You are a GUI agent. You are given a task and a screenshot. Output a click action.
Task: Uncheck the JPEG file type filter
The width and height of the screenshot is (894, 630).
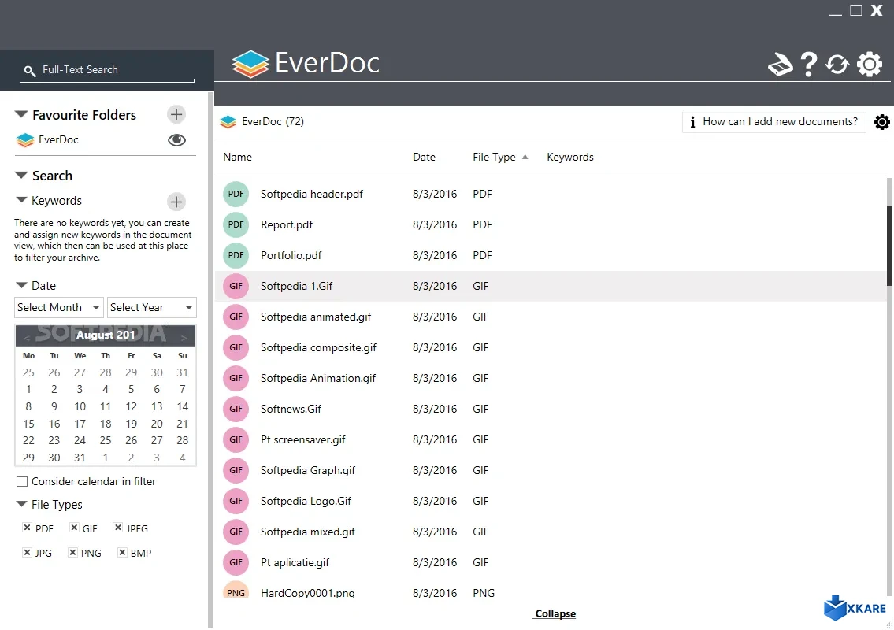117,528
